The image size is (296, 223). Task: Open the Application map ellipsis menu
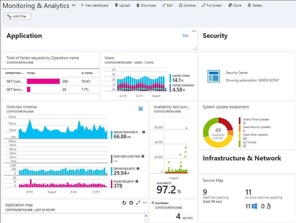click(145, 203)
